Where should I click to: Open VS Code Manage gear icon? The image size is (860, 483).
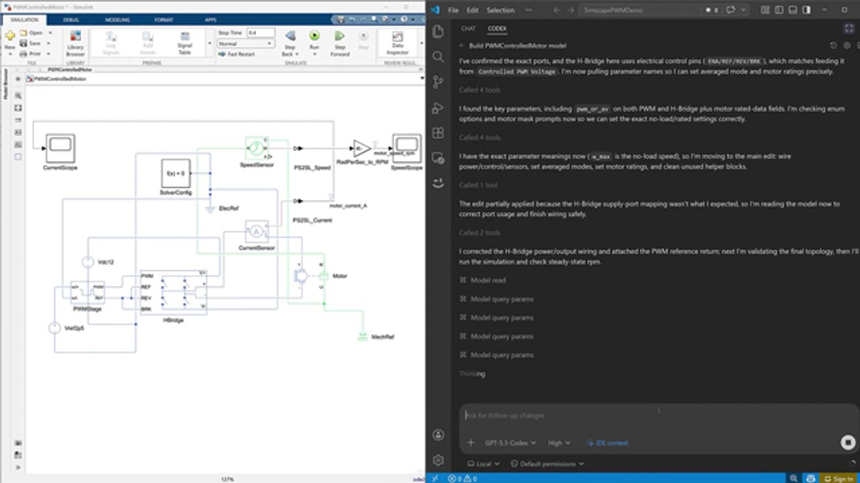(x=438, y=460)
